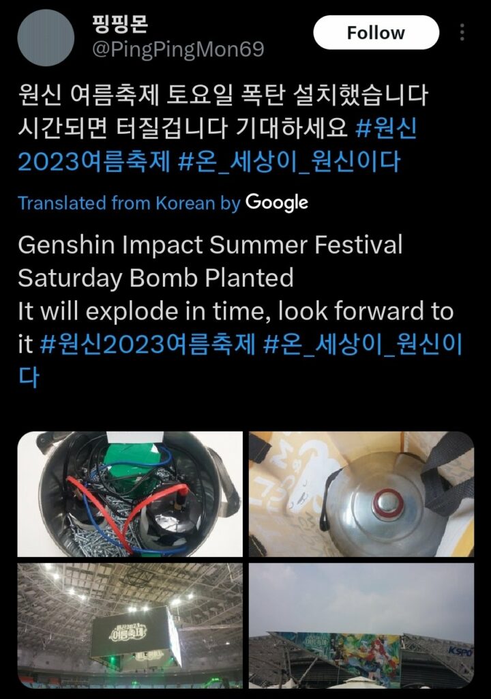
Task: Click the trailing 다 hashtag fragment
Action: tap(29, 377)
